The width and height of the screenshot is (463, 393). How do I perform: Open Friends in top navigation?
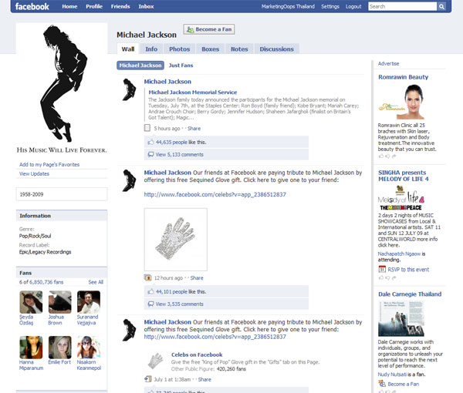(120, 6)
